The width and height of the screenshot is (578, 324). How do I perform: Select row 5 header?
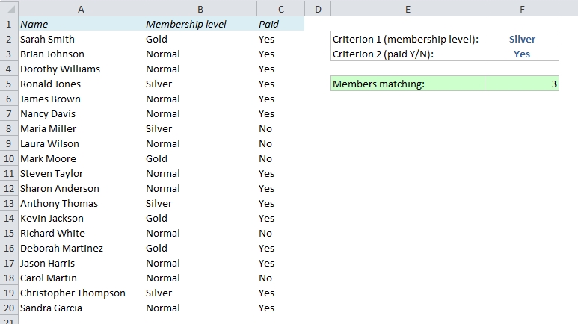coord(9,84)
